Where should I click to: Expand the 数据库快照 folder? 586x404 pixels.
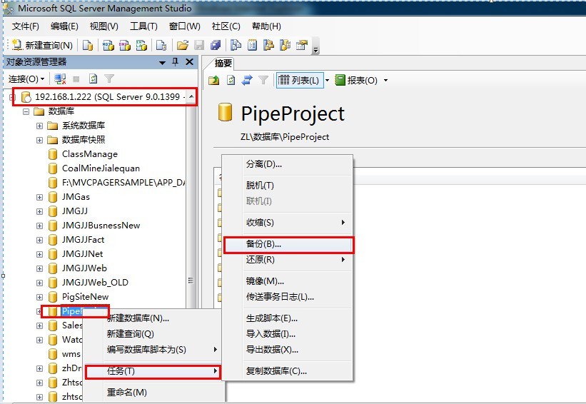[40, 140]
